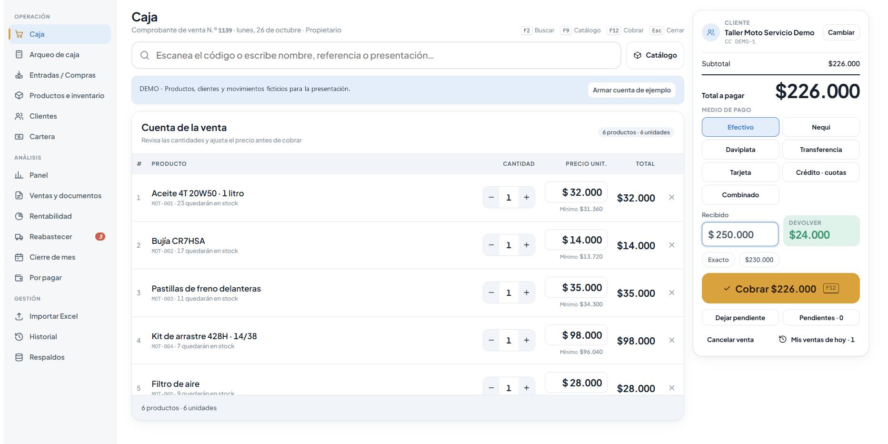Choose Nequi as payment method

point(821,127)
